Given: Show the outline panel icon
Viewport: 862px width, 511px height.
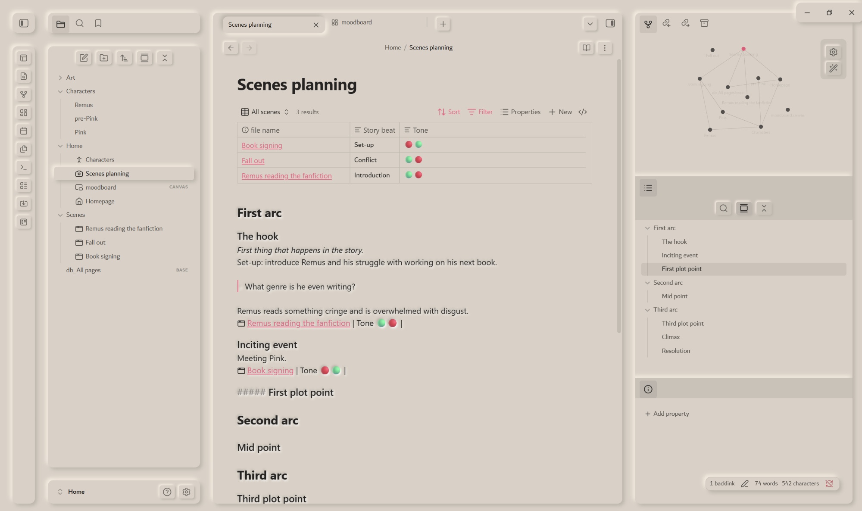Looking at the screenshot, I should (648, 188).
